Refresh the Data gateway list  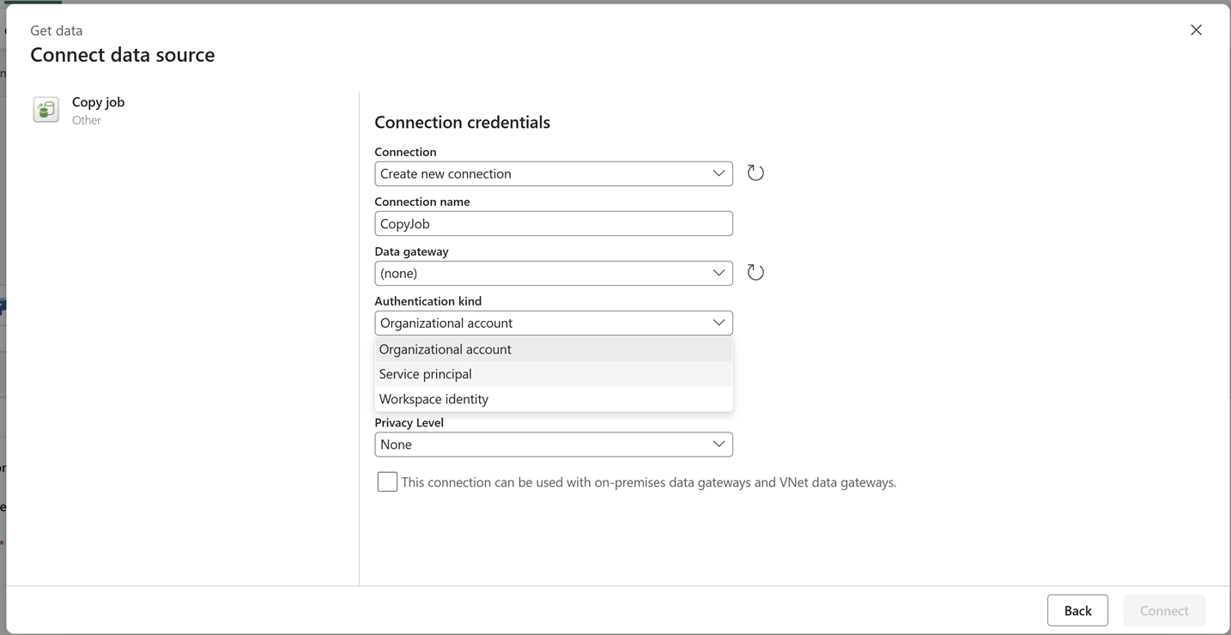coord(755,273)
